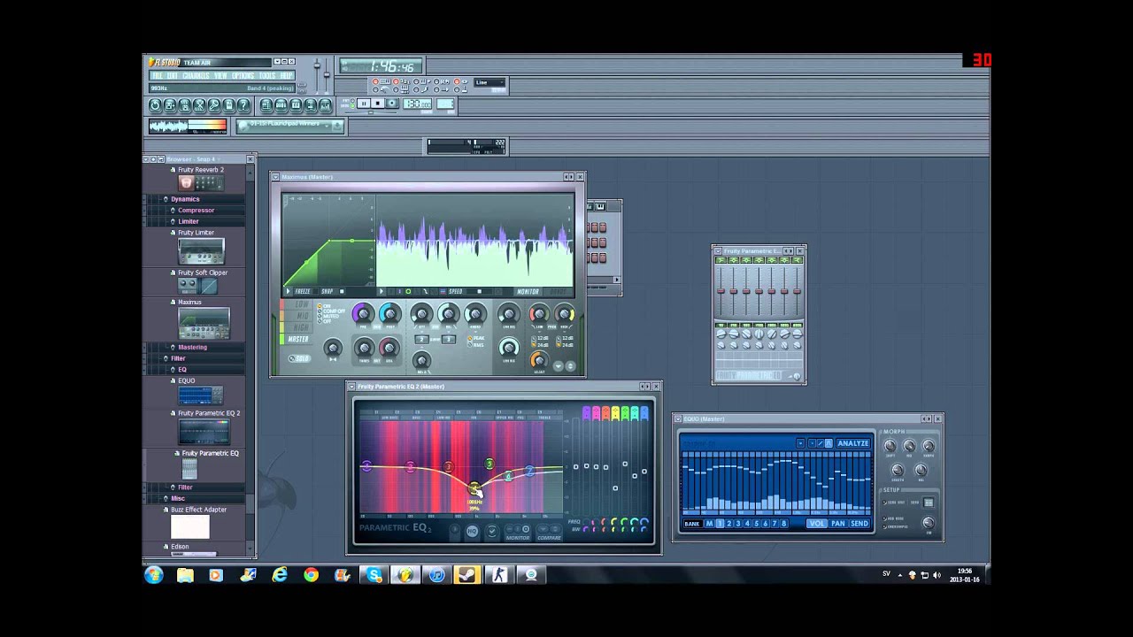Screen dimensions: 1133x637
Task: Open the Line snap dropdown
Action: pos(489,82)
